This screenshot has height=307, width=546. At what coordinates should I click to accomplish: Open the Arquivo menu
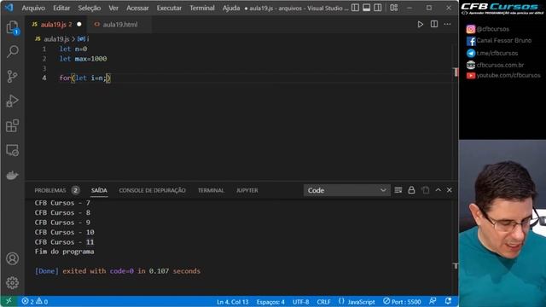33,8
